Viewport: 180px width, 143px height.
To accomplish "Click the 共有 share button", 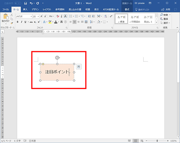I will coord(166,9).
